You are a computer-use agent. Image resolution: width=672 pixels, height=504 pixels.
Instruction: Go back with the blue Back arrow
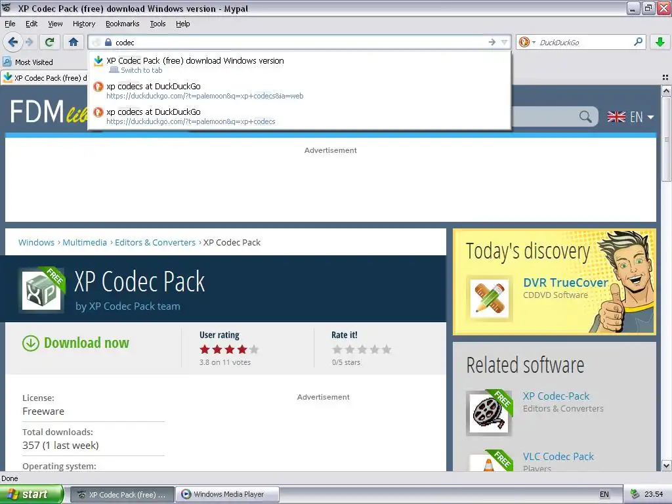(x=13, y=42)
